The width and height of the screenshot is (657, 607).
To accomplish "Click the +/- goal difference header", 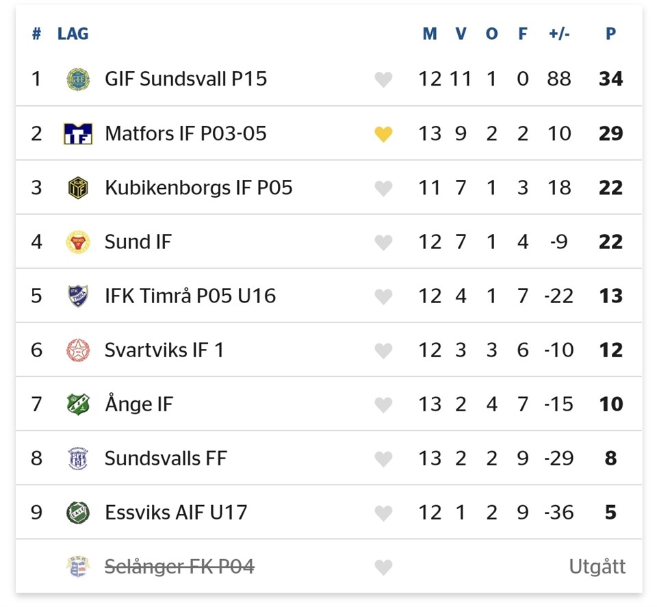I will click(x=558, y=34).
